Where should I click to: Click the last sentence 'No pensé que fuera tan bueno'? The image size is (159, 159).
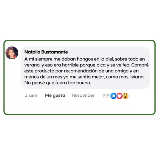[x=58, y=83]
